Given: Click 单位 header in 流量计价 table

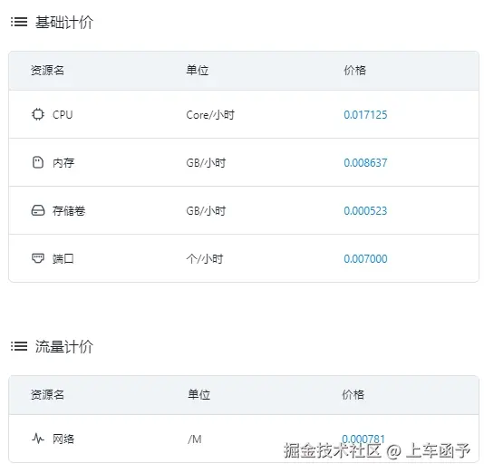Looking at the screenshot, I should [199, 395].
